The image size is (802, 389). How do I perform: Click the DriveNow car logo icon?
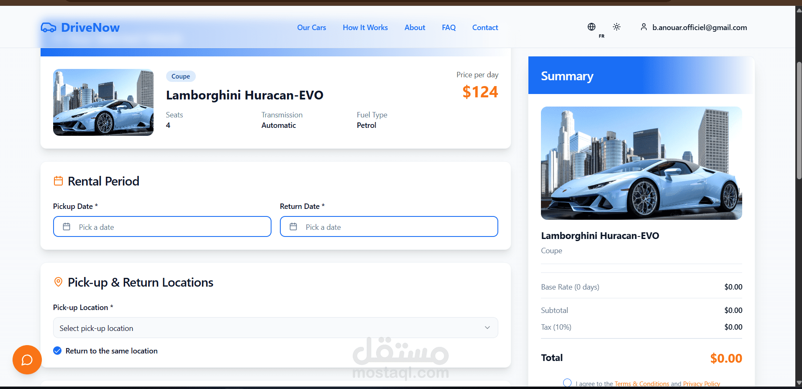[x=49, y=28]
